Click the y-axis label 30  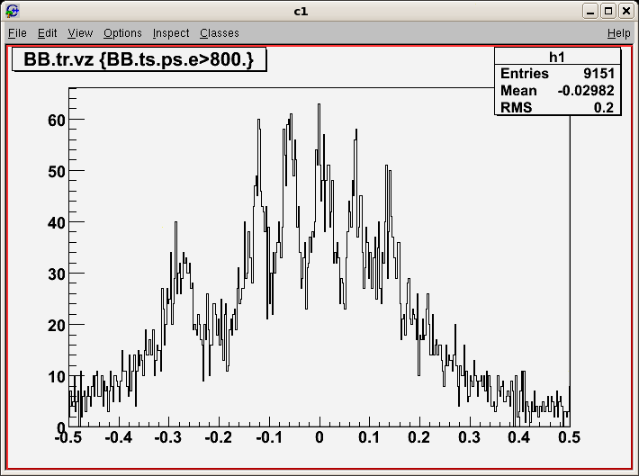point(57,274)
